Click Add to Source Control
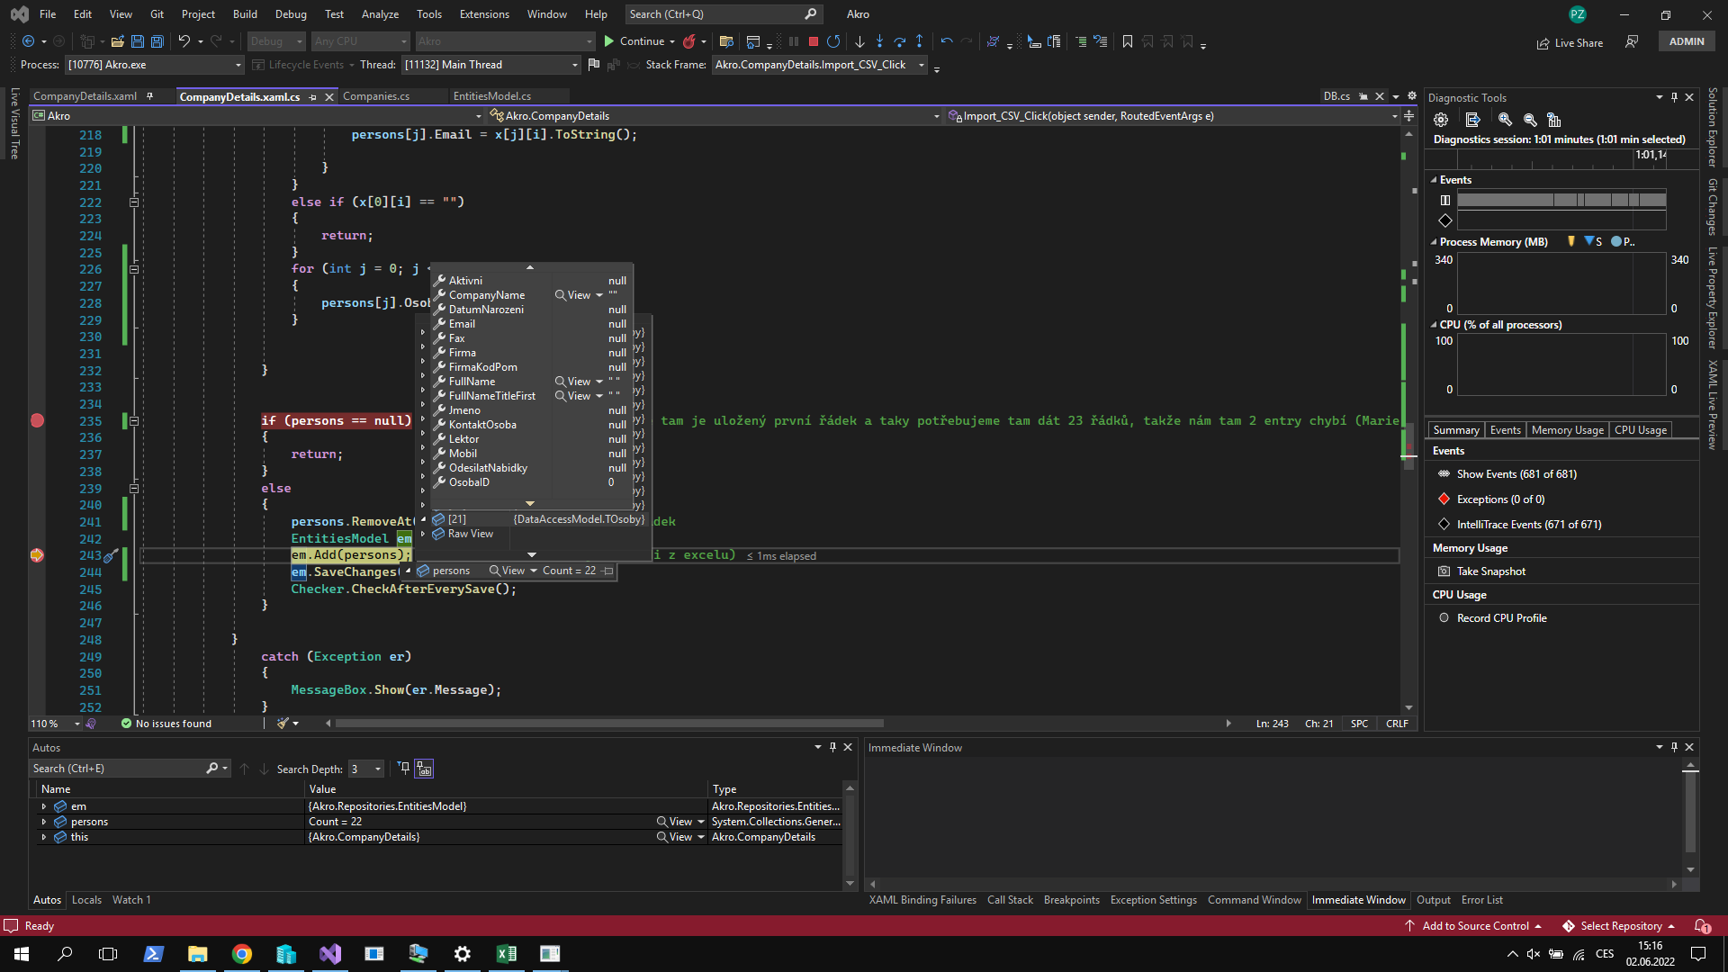1728x972 pixels. 1474,926
